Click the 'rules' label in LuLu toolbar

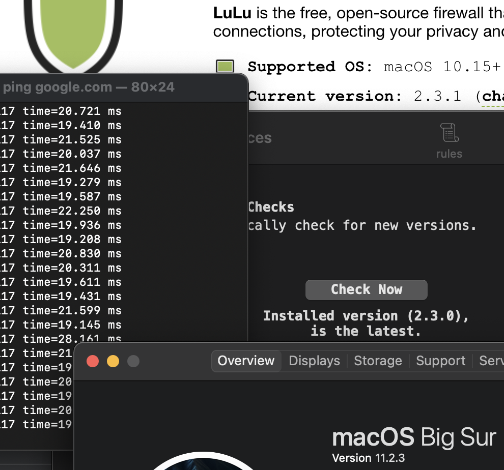[x=449, y=154]
